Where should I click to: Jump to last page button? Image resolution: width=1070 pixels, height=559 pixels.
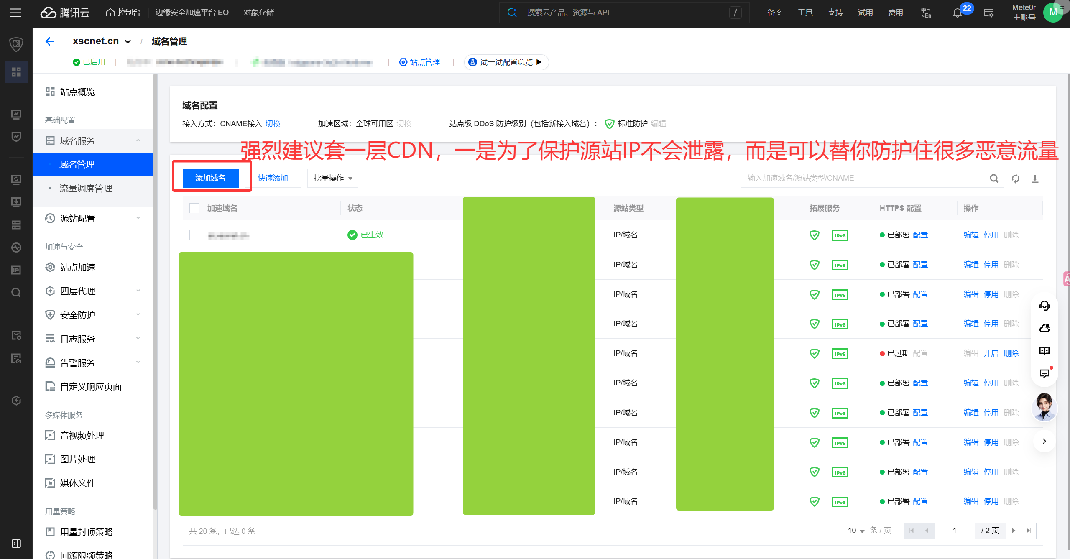point(1029,531)
